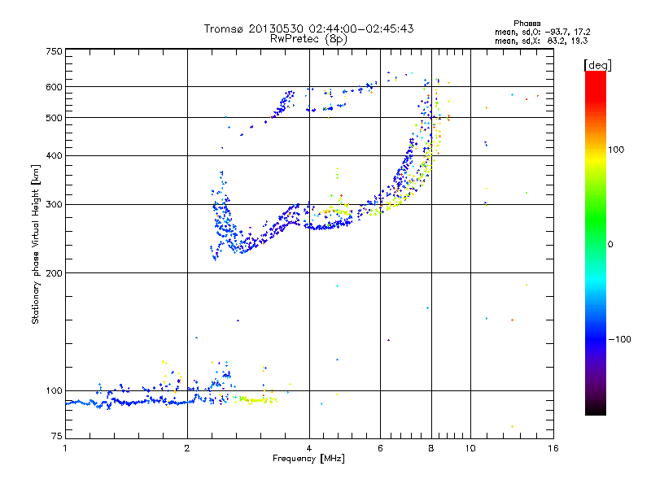This screenshot has height=488, width=651.
Task: Click the 'mean, sd,X: 83.2, 19.3' line
Action: pyautogui.click(x=541, y=41)
